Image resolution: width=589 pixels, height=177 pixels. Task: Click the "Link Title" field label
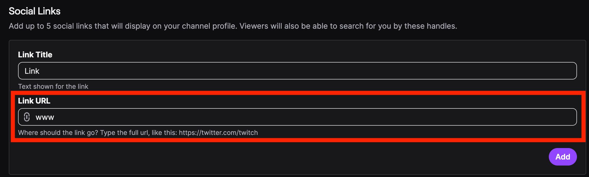click(x=35, y=55)
